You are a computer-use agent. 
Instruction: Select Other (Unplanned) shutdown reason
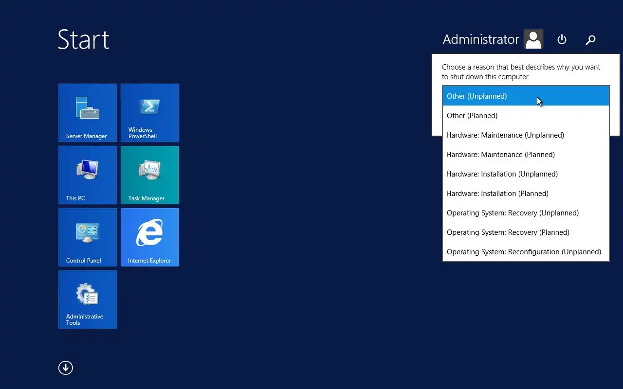coord(526,96)
